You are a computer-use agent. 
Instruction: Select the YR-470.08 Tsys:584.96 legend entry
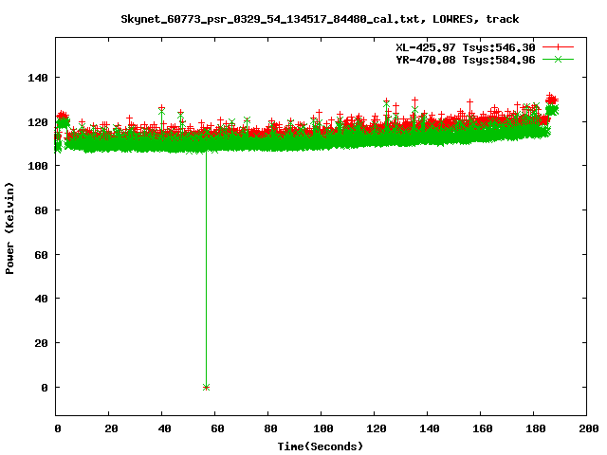pyautogui.click(x=466, y=60)
